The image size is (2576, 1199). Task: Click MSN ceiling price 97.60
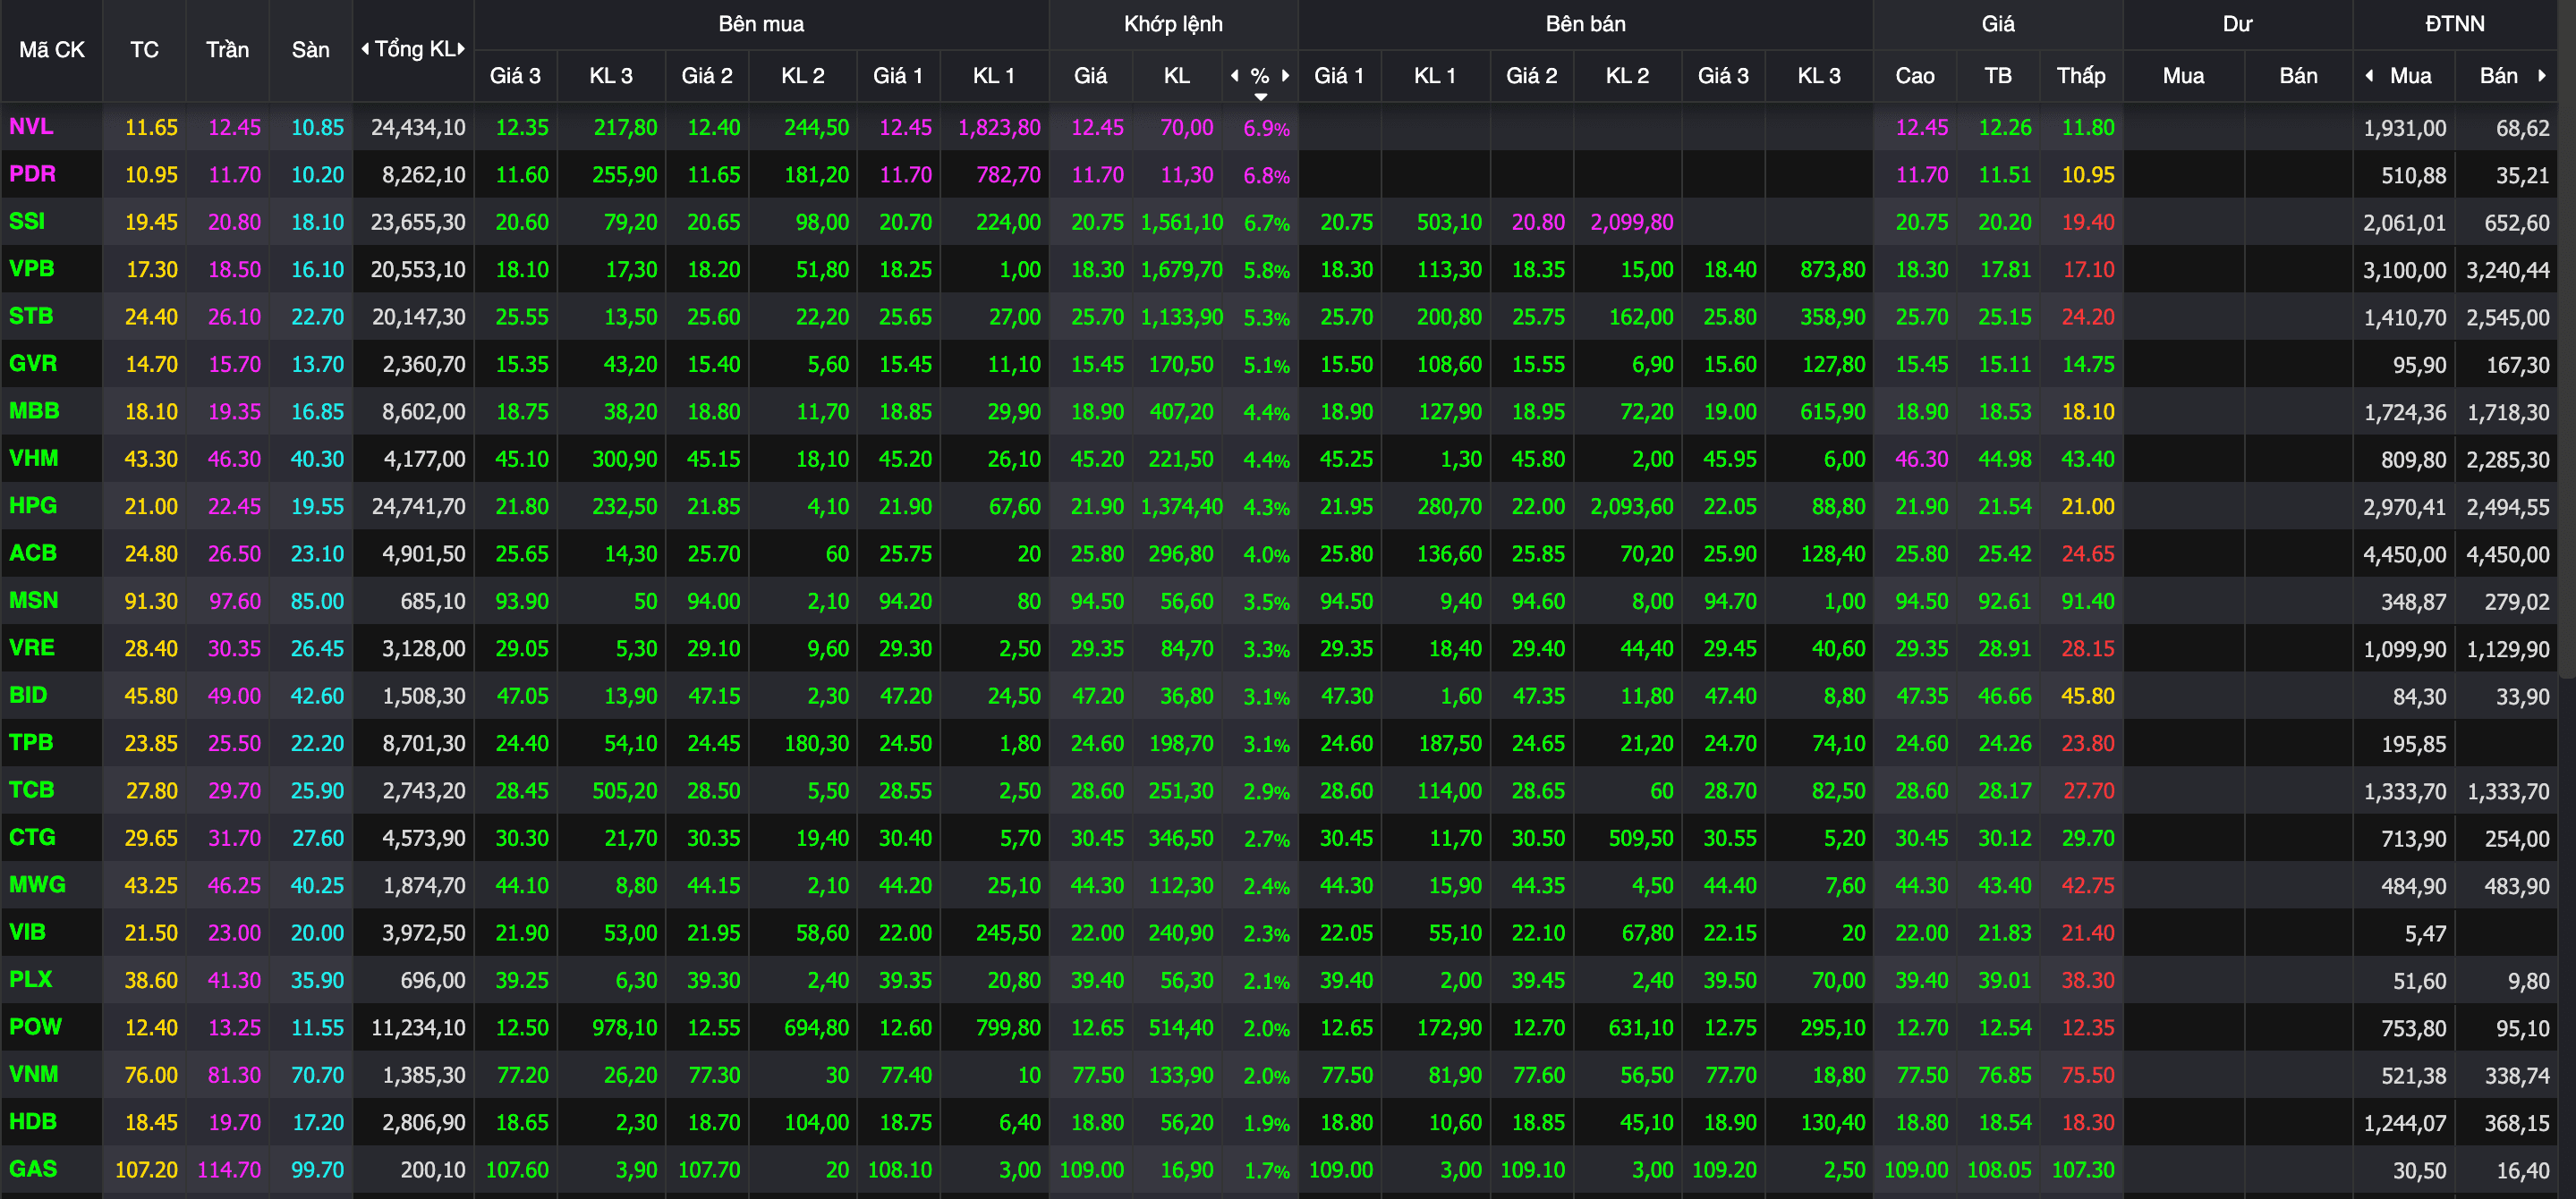pyautogui.click(x=234, y=602)
